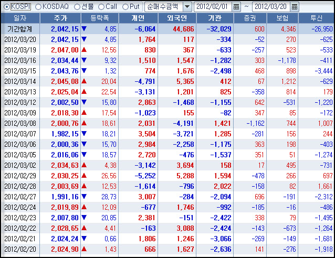Click up arrow next to 2,003.69
This screenshot has width=335, height=258.
[84, 186]
